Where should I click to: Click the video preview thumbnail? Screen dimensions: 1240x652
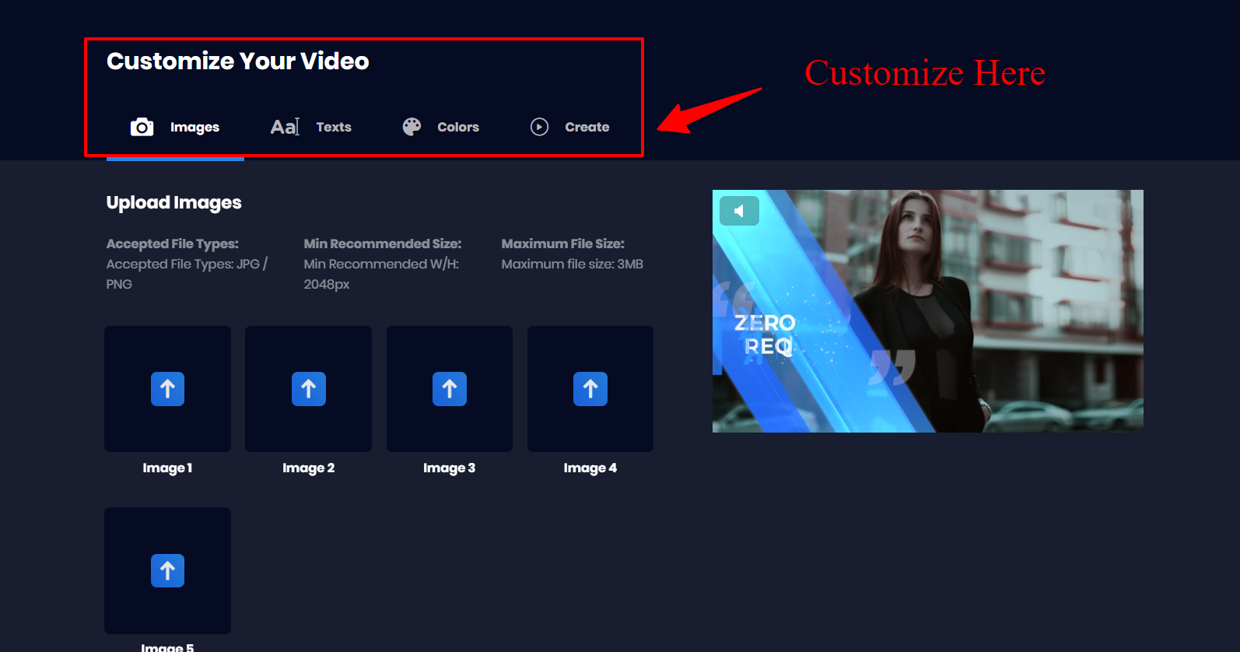(928, 311)
